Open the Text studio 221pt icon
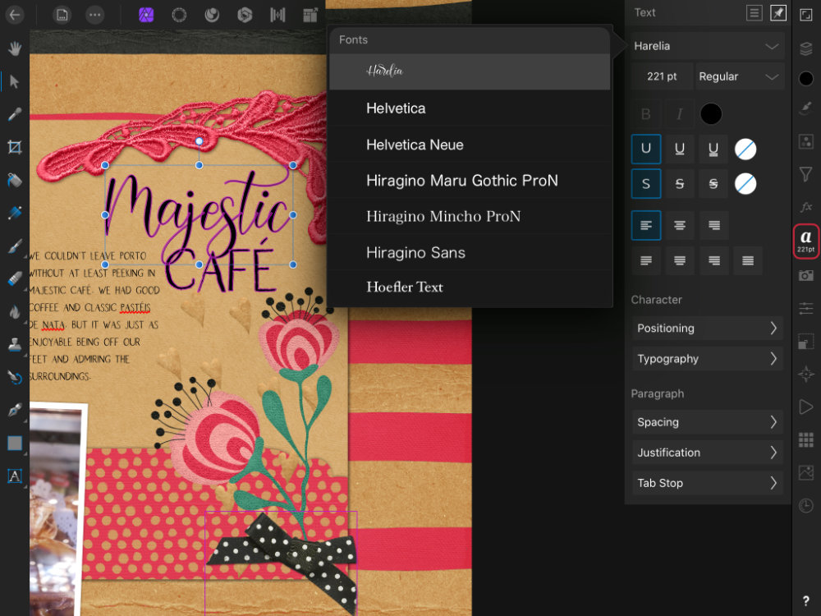Screen dimensions: 821x616 point(806,241)
